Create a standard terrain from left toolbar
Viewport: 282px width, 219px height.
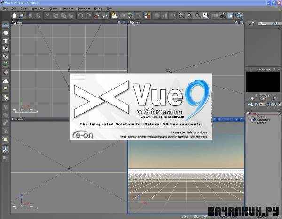click(x=6, y=49)
